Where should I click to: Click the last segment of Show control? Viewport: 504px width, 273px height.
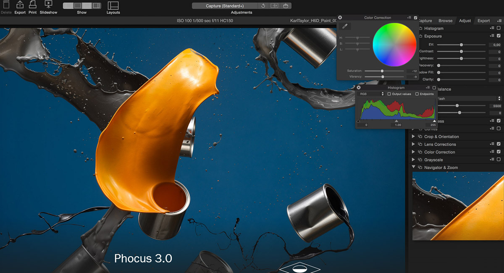pos(96,5)
